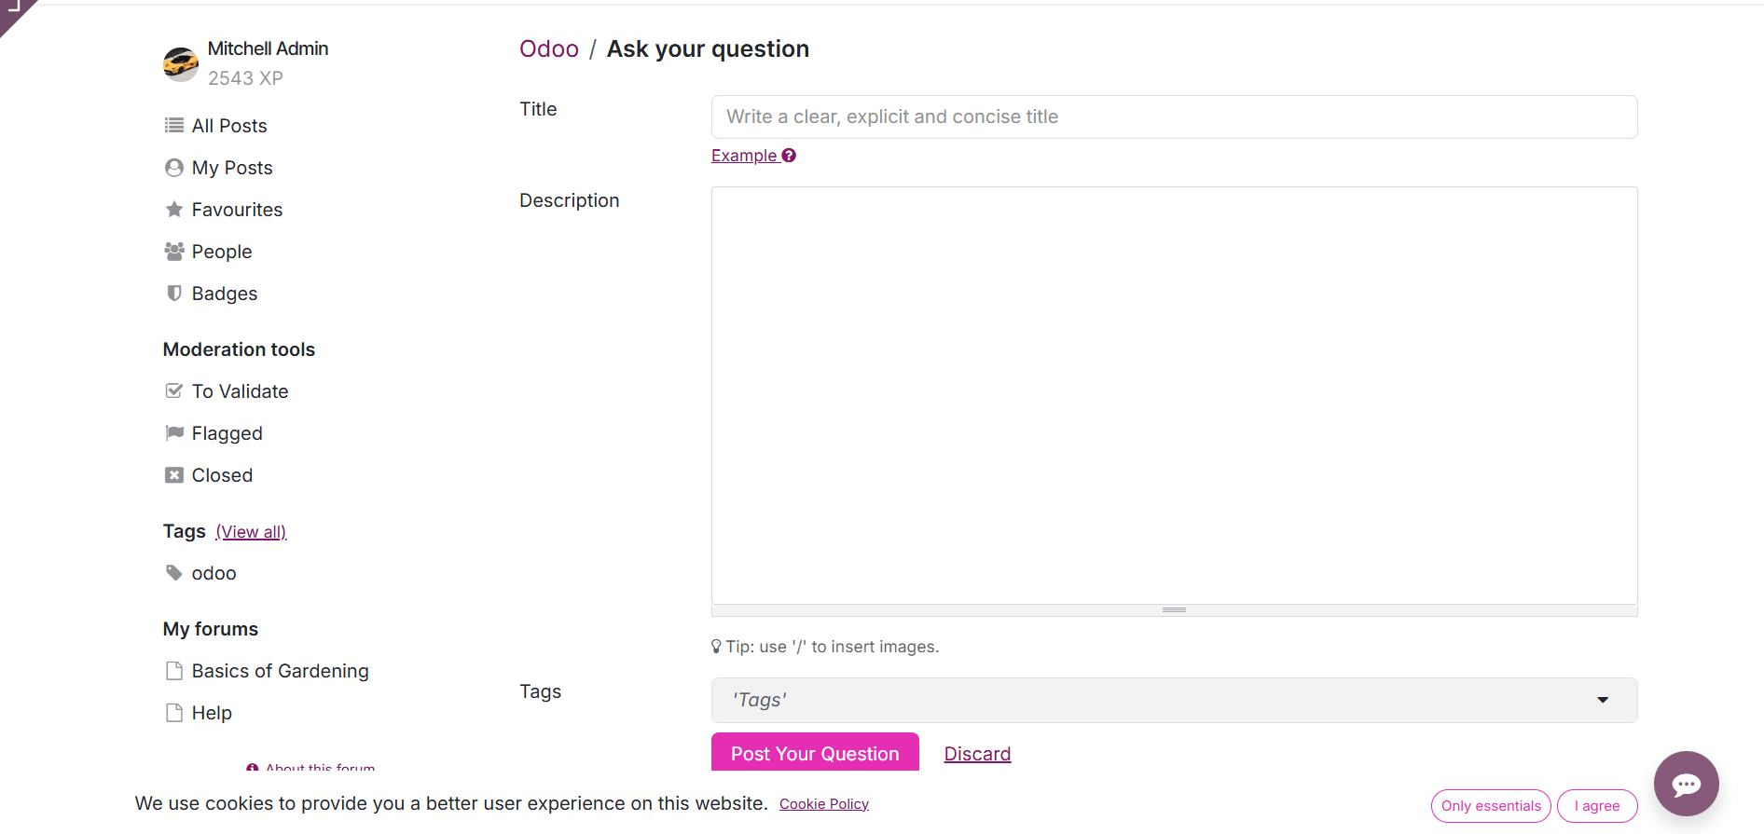
Task: Open the Help forum
Action: [212, 713]
